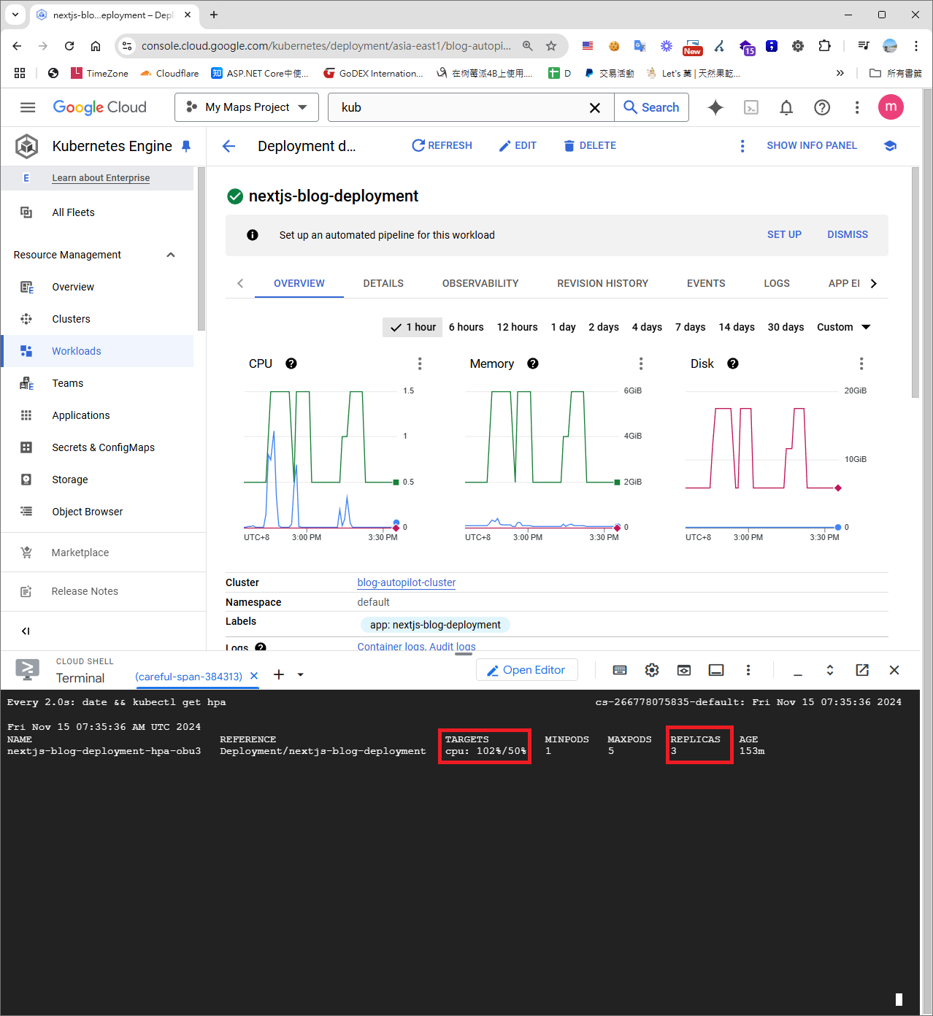Screen dimensions: 933x1016
Task: Click the search input field containing kub
Action: 460,107
